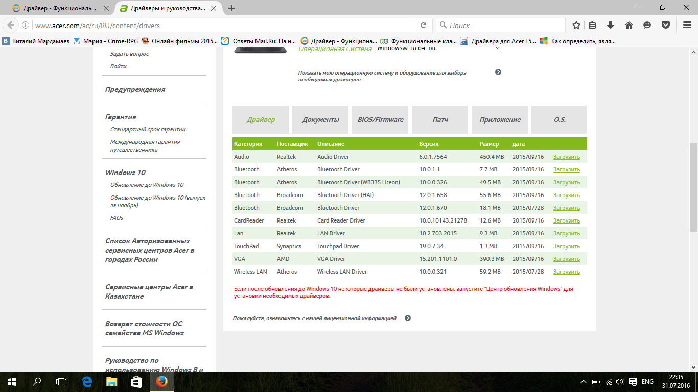Click the 'Драйвер' tab
Screen dimensions: 698x392
click(x=261, y=119)
